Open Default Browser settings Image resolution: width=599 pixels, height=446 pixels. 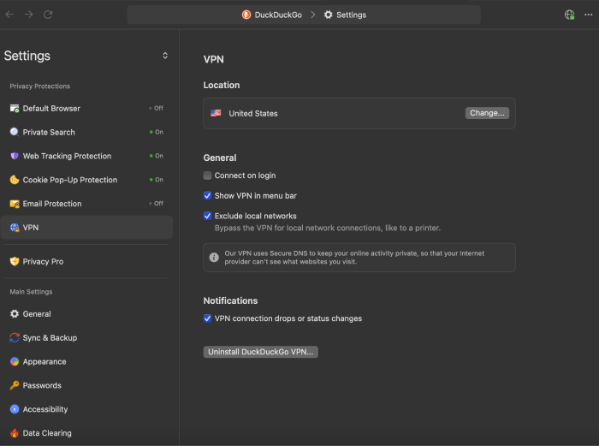[x=86, y=109]
